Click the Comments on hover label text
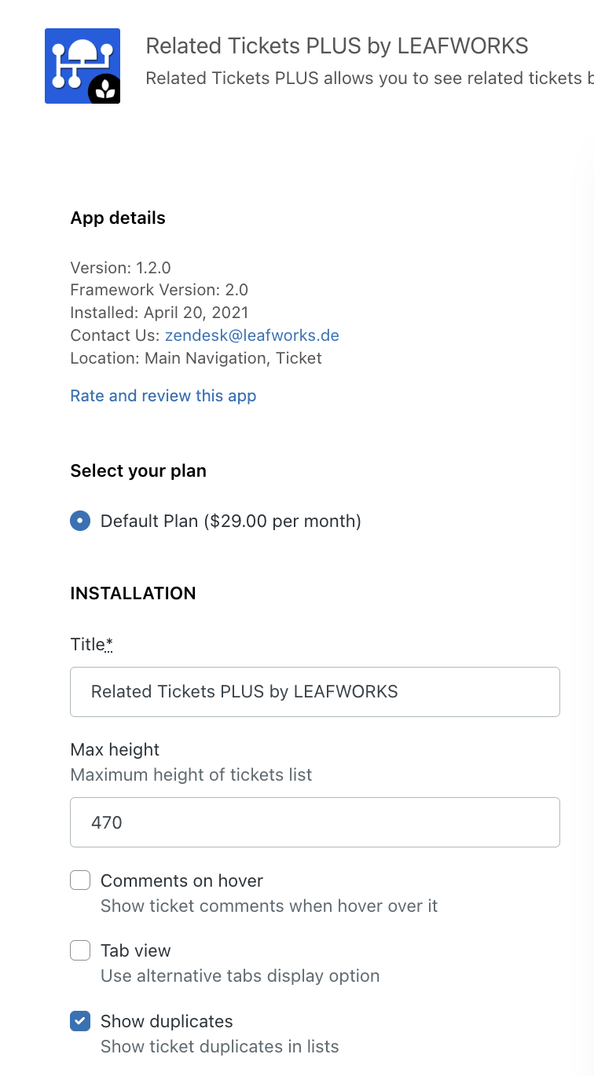 (x=181, y=880)
